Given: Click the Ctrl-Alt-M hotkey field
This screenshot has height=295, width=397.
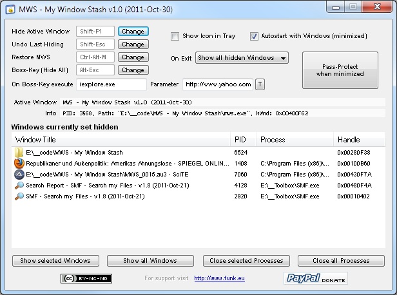Looking at the screenshot, I should point(95,57).
